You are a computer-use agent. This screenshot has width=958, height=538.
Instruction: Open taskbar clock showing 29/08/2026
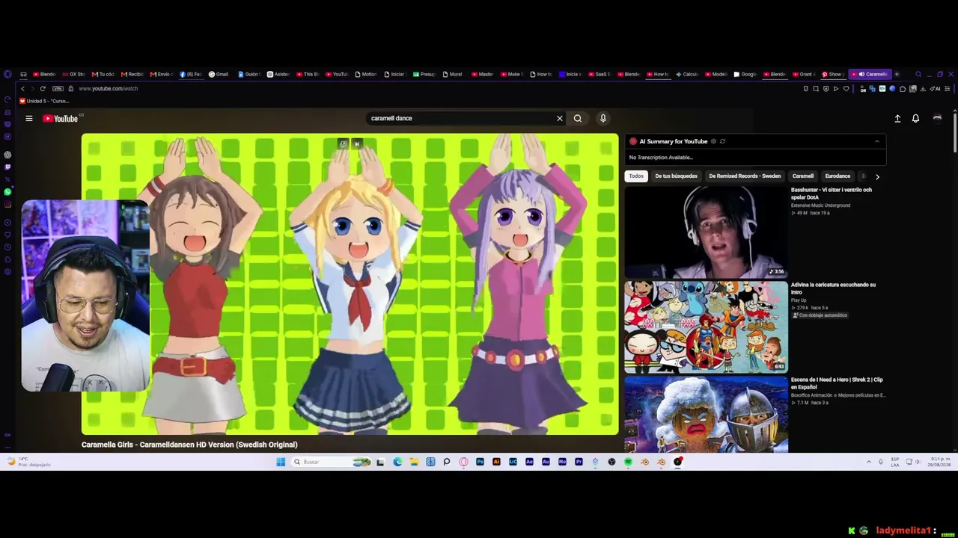938,462
